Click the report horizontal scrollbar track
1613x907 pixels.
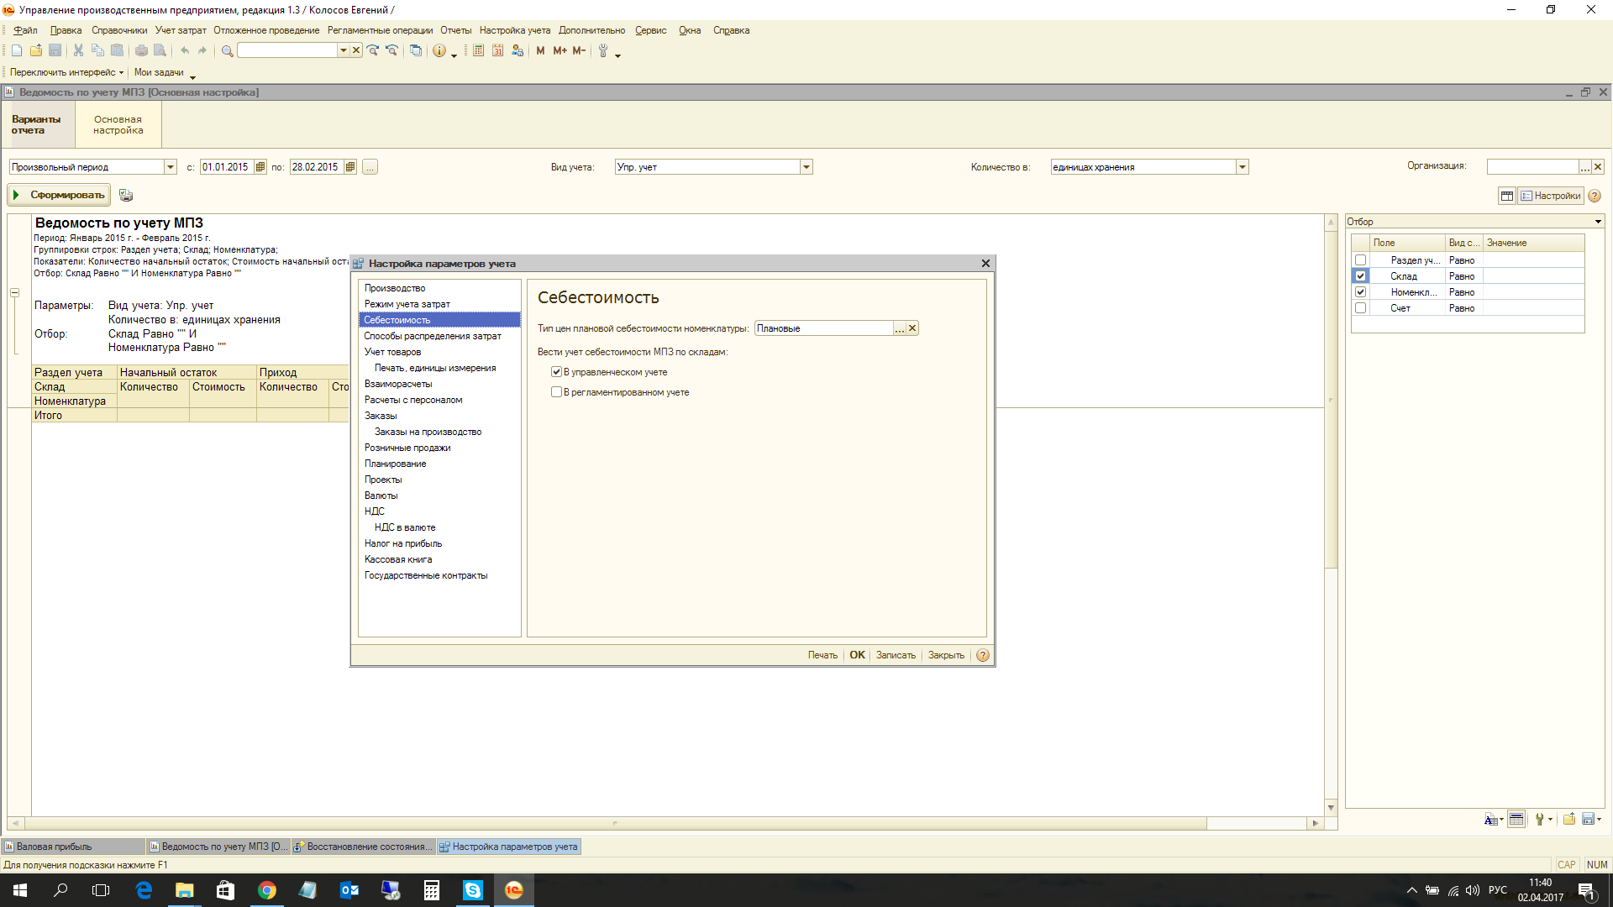664,823
